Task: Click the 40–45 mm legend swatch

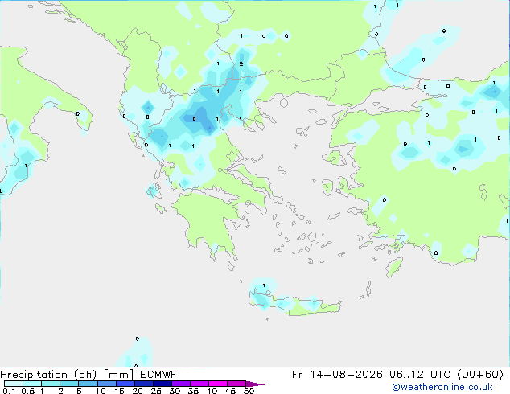Action: [x=218, y=384]
